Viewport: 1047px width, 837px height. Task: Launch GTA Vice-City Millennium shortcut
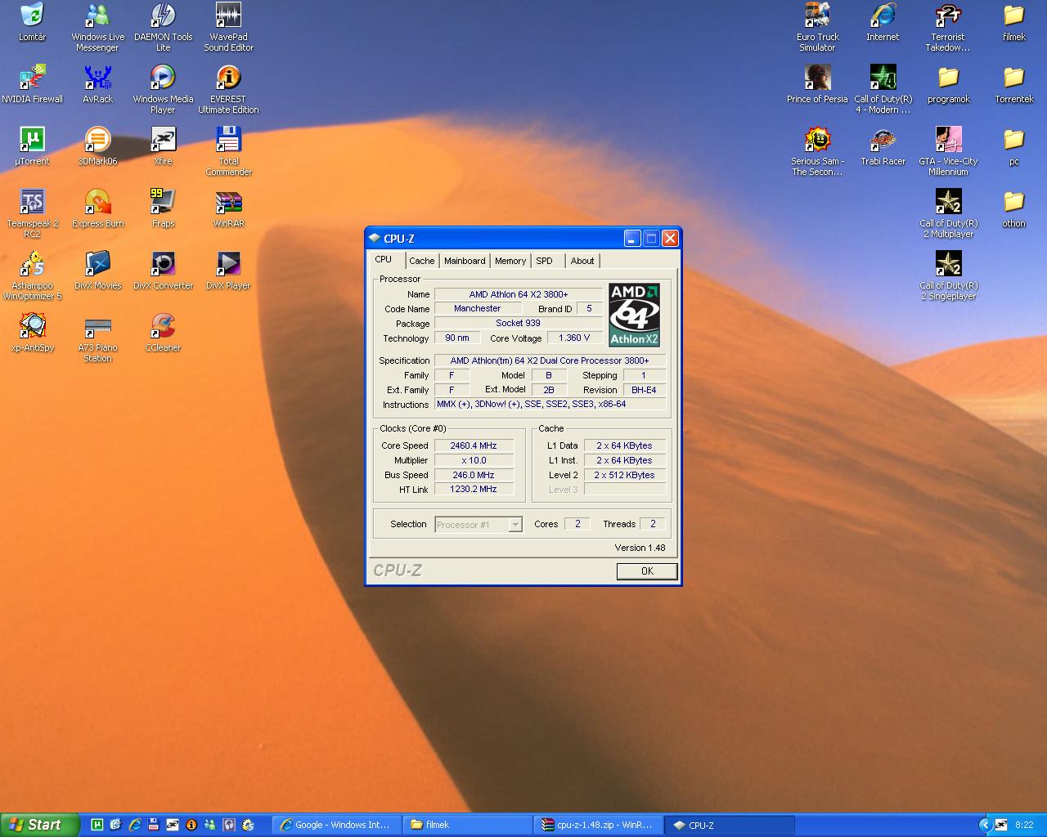[x=948, y=152]
